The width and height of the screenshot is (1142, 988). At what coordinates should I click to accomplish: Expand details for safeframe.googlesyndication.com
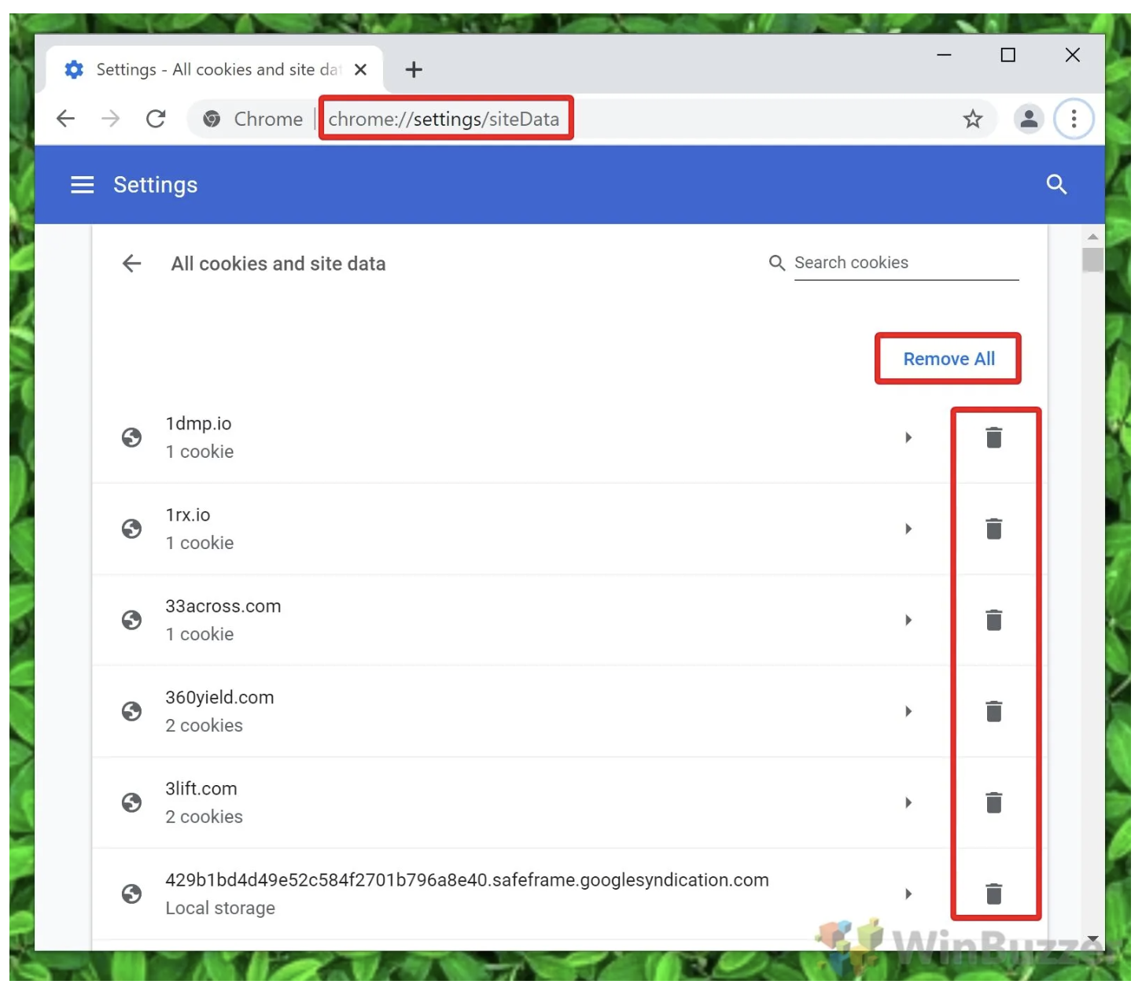pos(908,894)
